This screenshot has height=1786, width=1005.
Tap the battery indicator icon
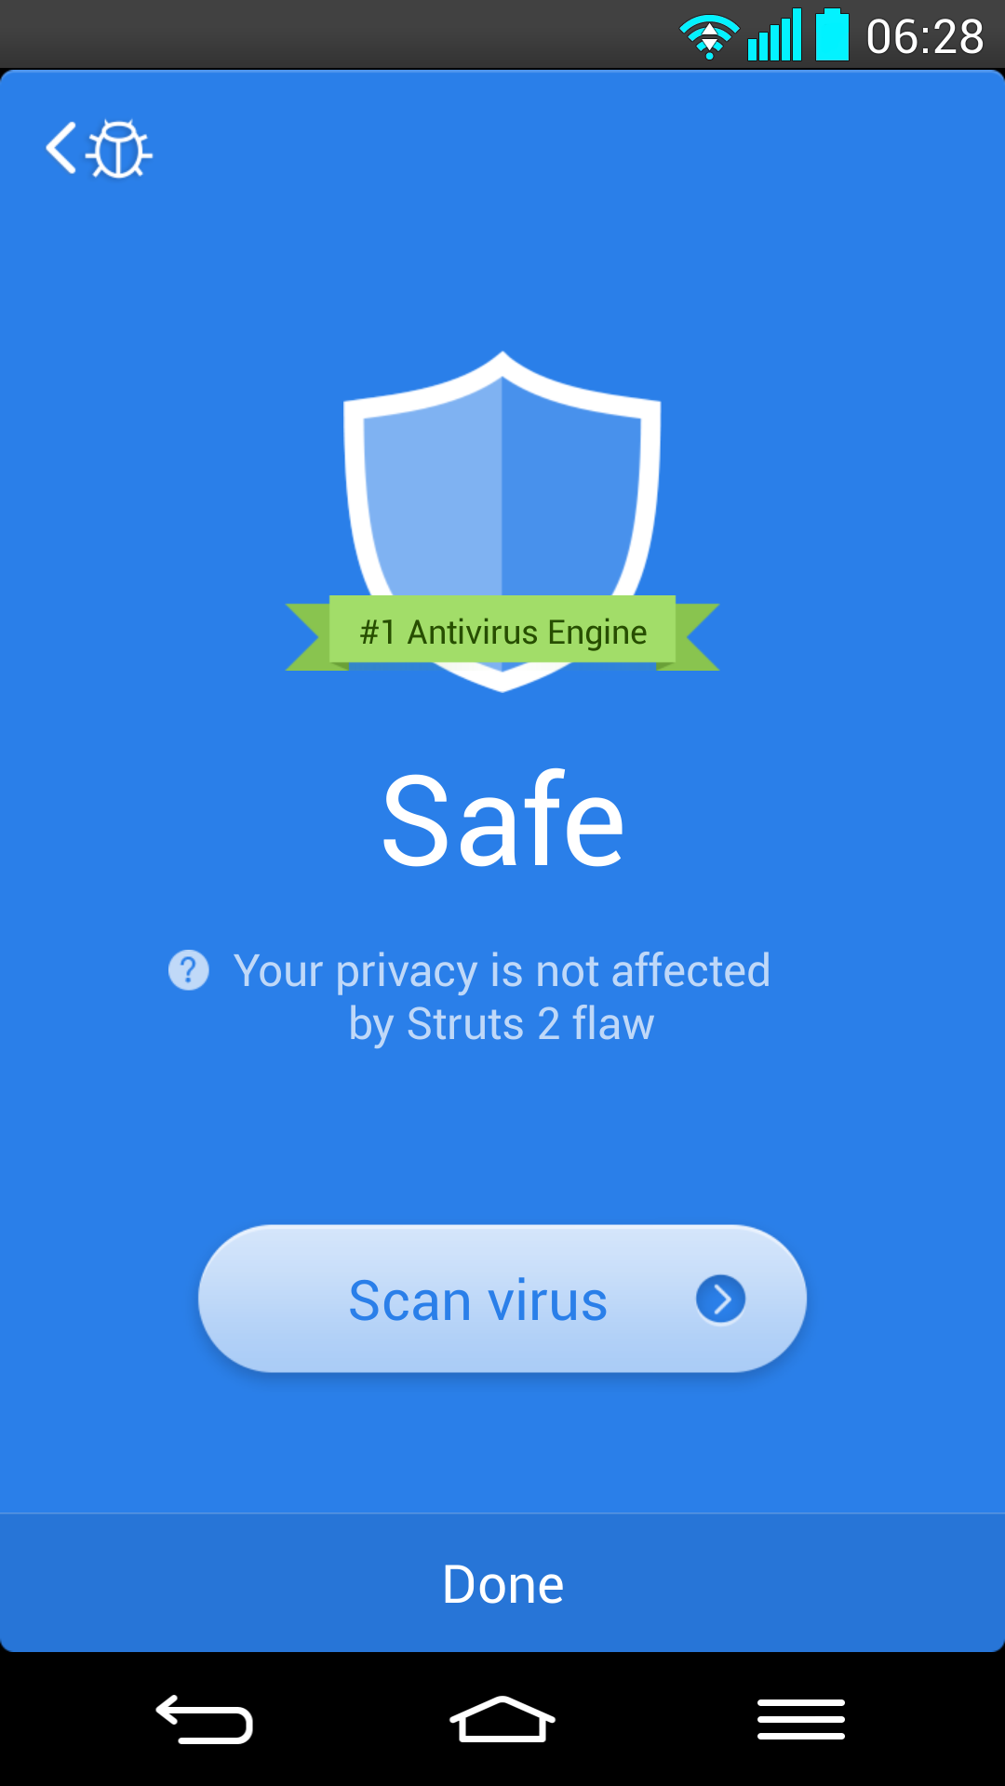coord(833,34)
